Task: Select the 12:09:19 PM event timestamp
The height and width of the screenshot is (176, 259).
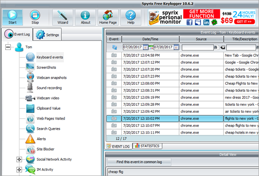Action: pos(142,97)
